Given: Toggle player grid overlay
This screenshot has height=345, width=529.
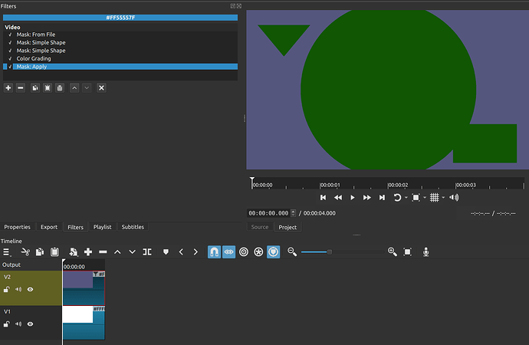Looking at the screenshot, I should coord(435,198).
